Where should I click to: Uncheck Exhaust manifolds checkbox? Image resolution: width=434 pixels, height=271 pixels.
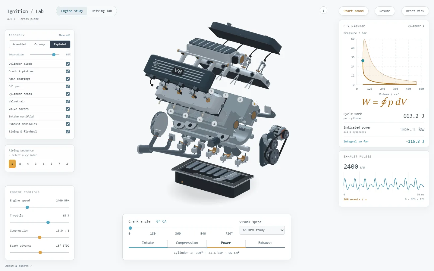[68, 124]
